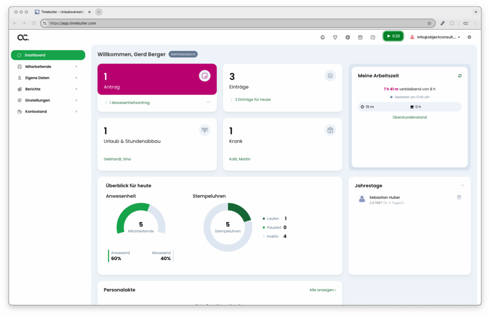This screenshot has height=316, width=490.
Task: Open the 3 Einträge für heute link
Action: point(253,99)
